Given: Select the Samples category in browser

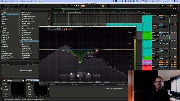Looking at the screenshot, I should pos(5,43).
